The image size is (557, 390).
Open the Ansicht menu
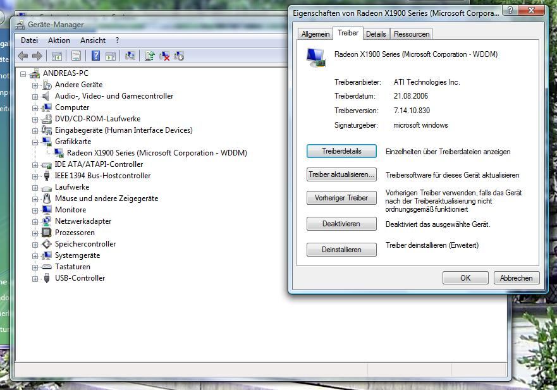click(x=93, y=40)
